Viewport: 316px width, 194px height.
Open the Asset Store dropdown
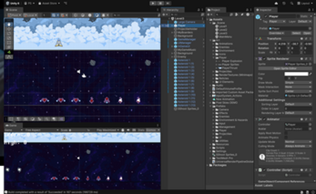49,3
